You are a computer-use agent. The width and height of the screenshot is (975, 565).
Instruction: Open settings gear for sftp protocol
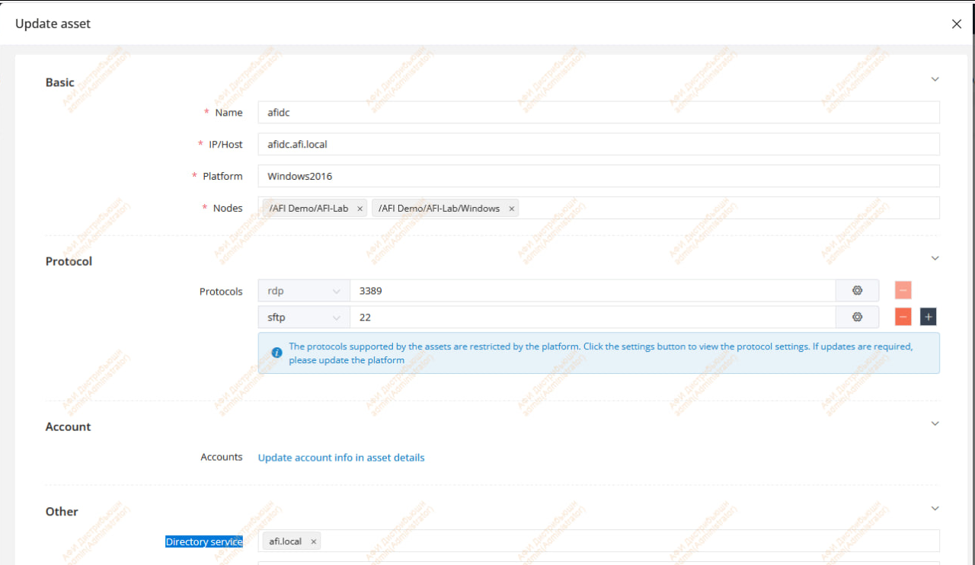pyautogui.click(x=857, y=317)
